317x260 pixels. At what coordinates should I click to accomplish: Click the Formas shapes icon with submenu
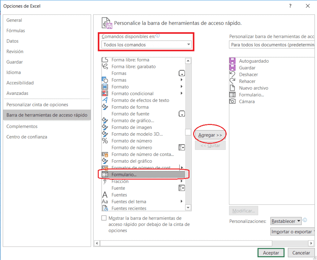coord(105,80)
